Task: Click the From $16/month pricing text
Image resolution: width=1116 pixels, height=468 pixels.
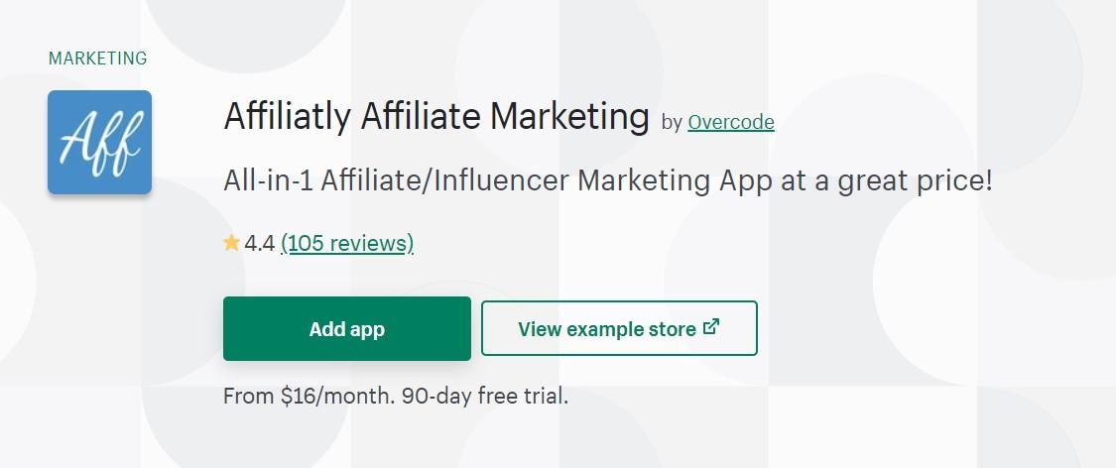Action: (x=309, y=397)
